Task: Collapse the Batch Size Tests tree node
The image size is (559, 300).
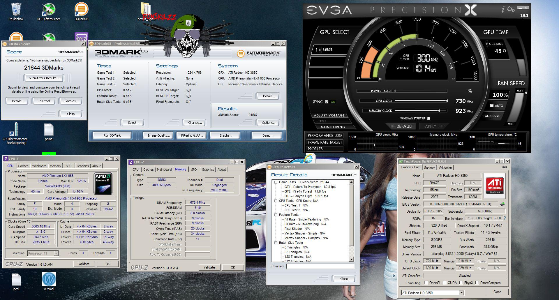Action: [276, 243]
